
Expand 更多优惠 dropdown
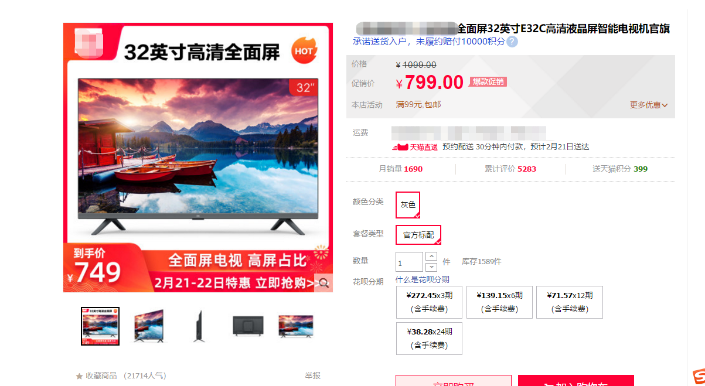649,105
